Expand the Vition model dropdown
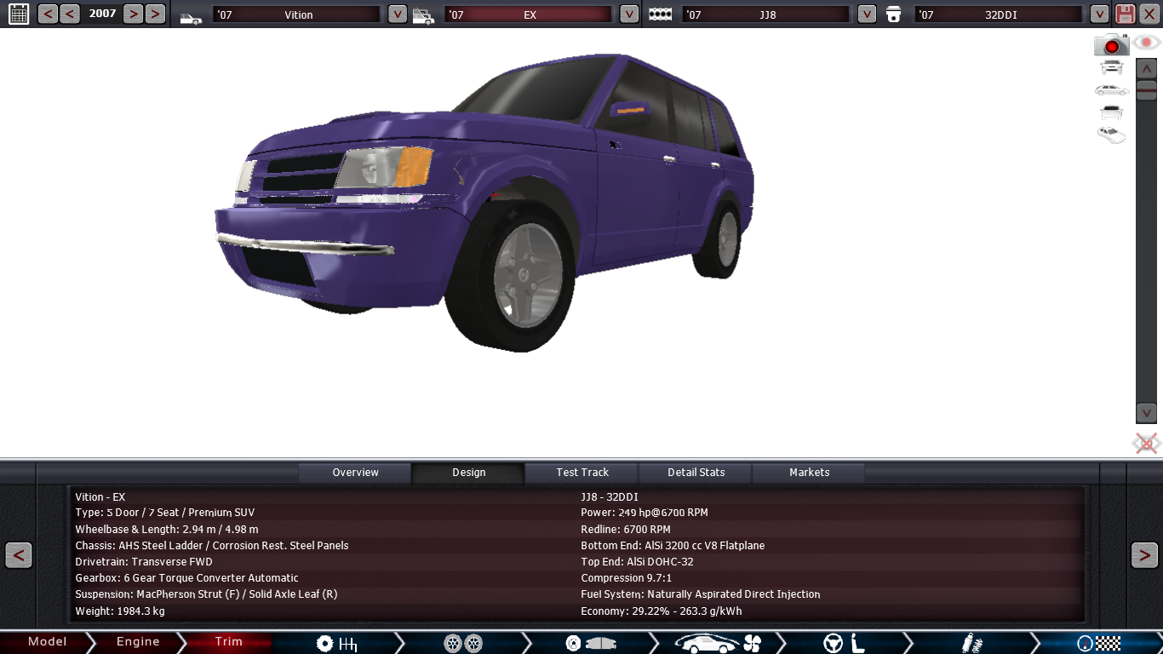The image size is (1163, 654). [x=397, y=14]
